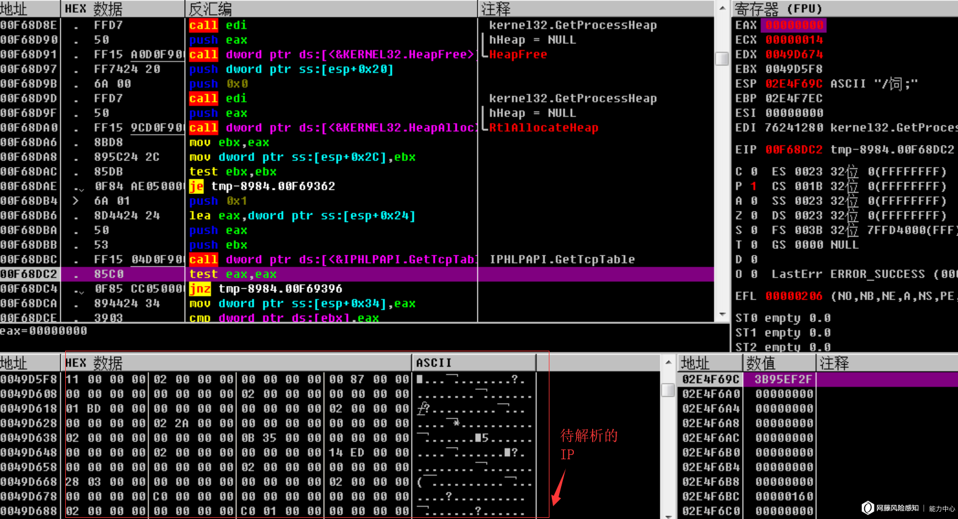The image size is (958, 519).
Task: Select dump row at address 0049D688
Action: coord(268,510)
